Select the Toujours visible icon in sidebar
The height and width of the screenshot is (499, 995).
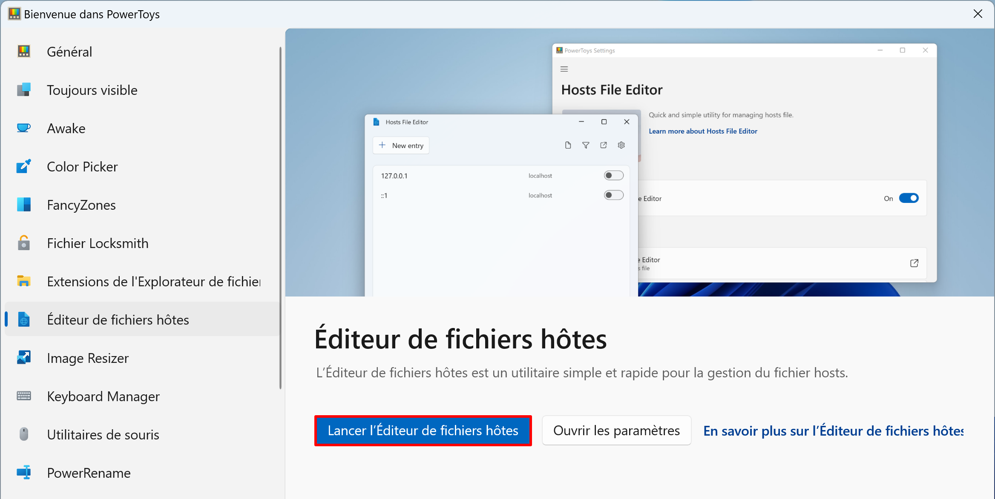point(24,90)
